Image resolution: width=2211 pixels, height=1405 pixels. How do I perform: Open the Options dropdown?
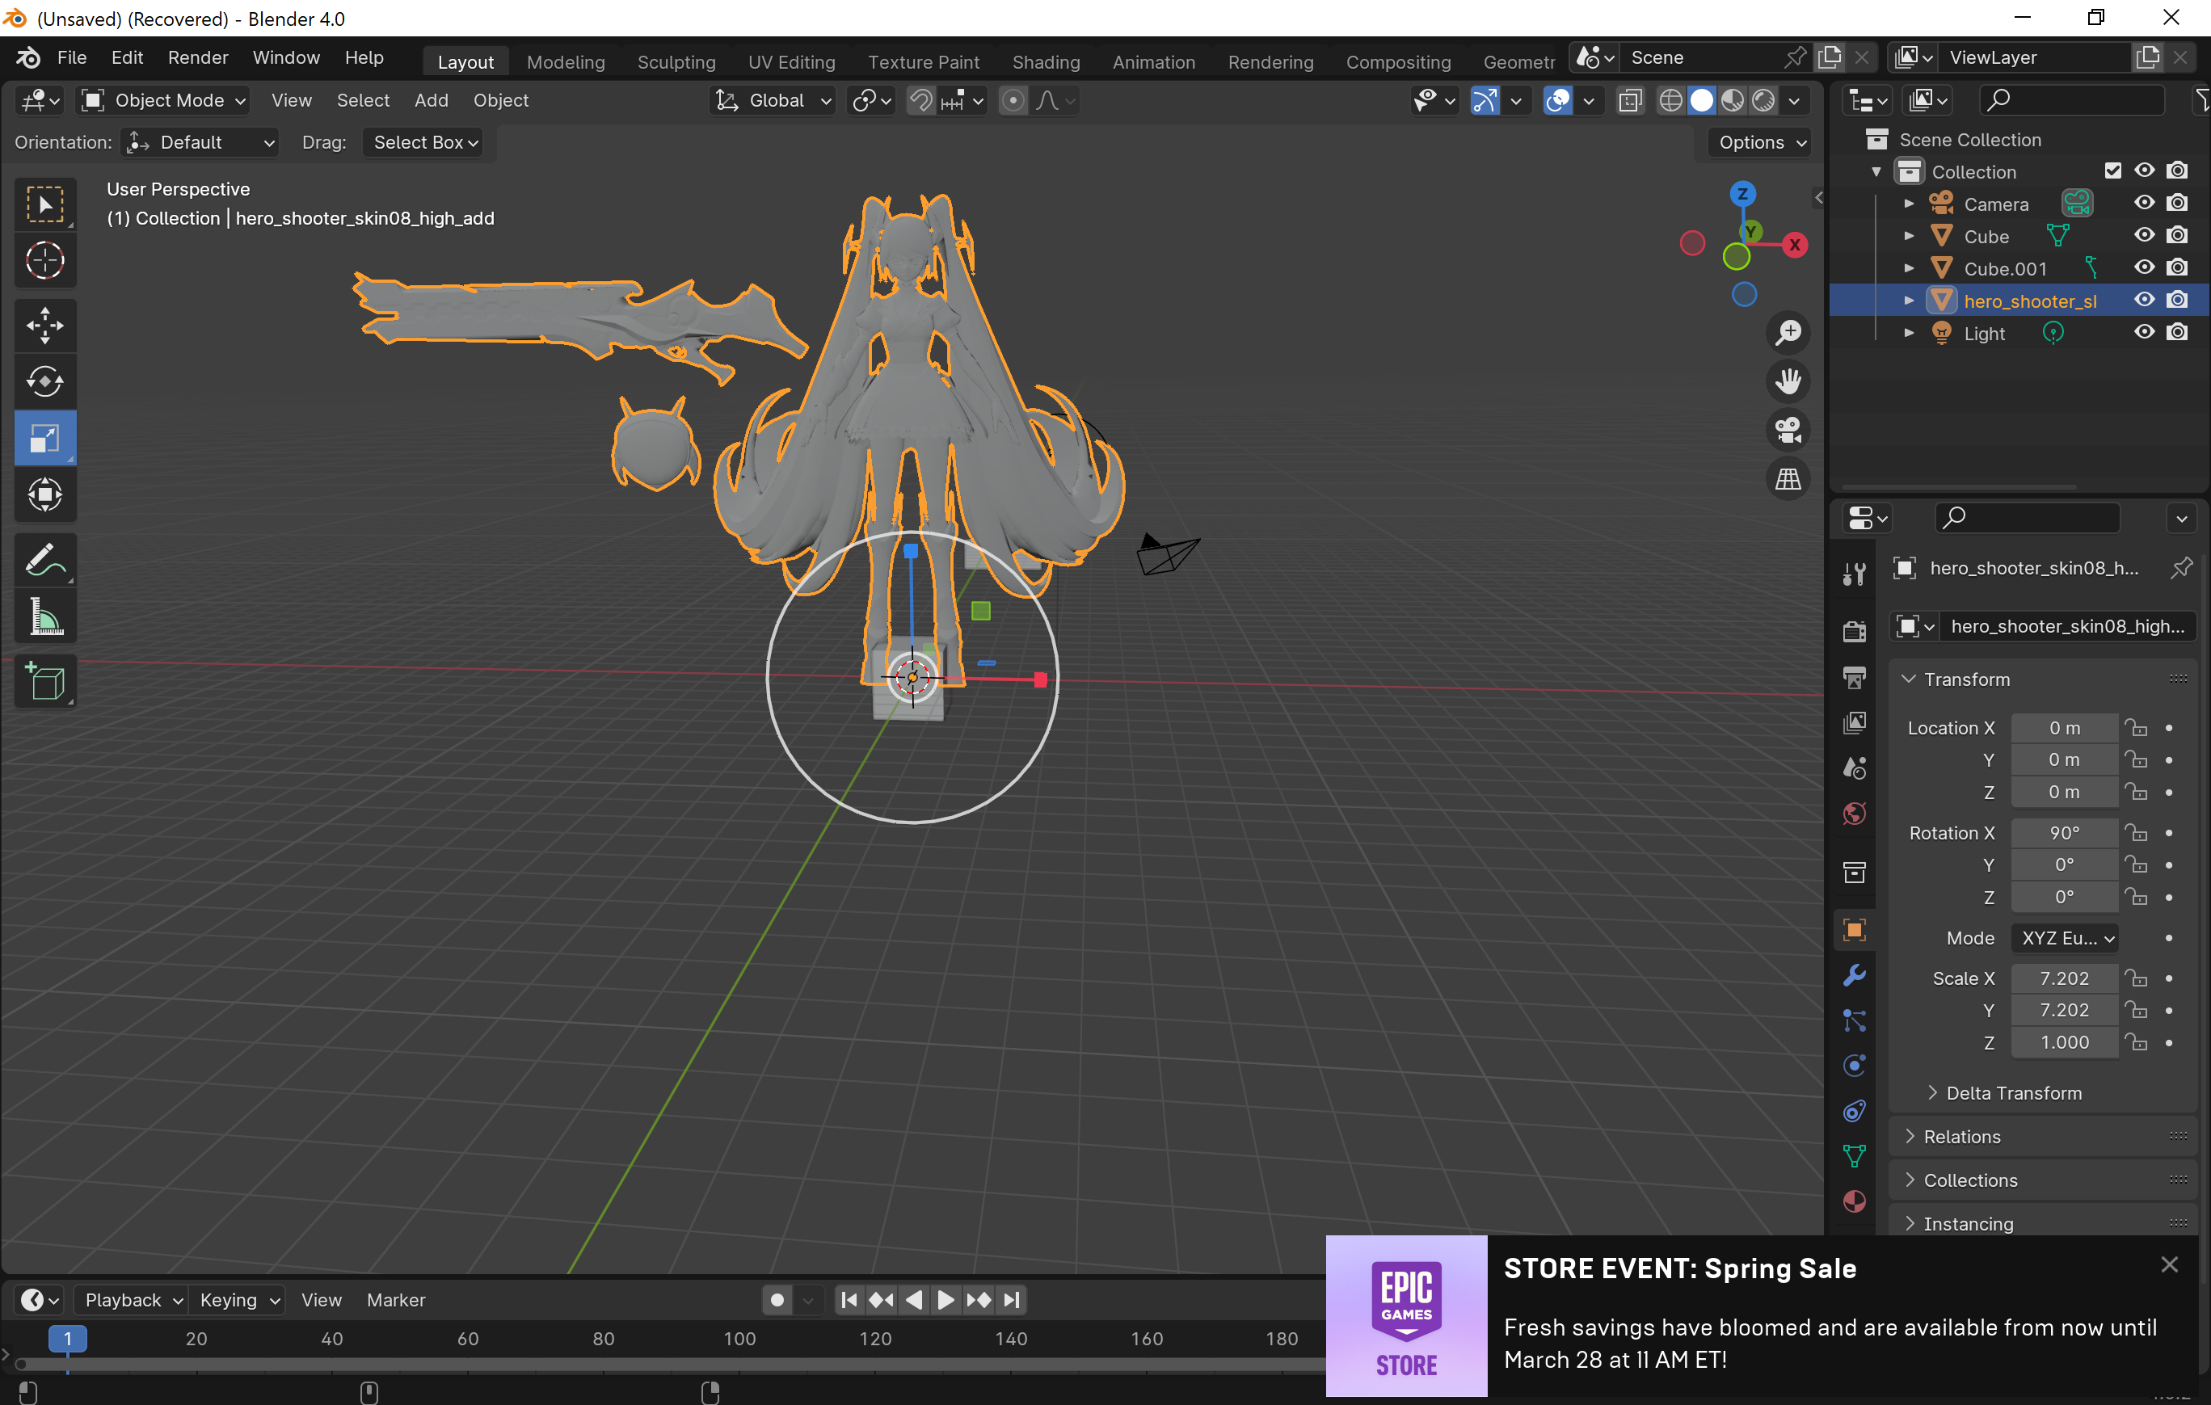click(x=1762, y=142)
